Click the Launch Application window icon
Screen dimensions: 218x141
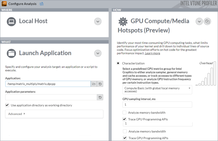[x=11, y=53]
